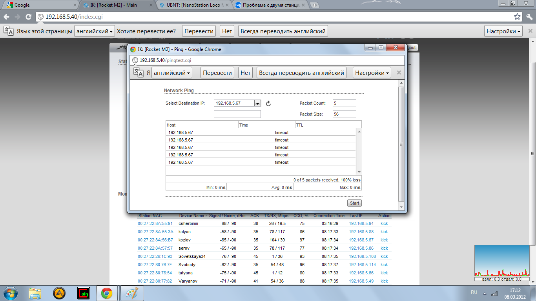The height and width of the screenshot is (301, 536).
Task: Open last IP link 192.168.5.94
Action: (x=361, y=223)
